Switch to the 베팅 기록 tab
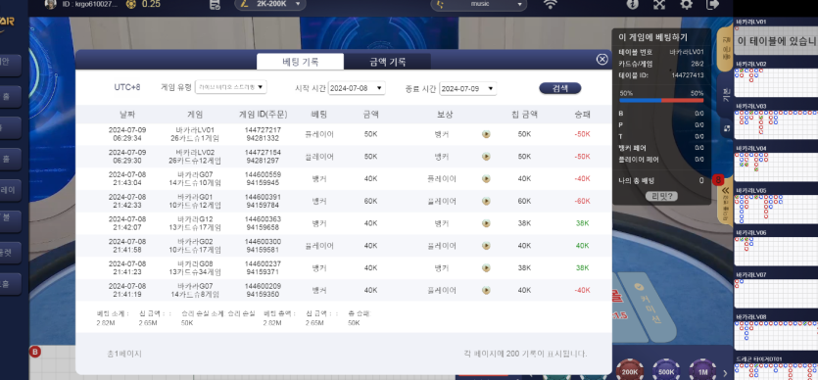818x380 pixels. (300, 62)
